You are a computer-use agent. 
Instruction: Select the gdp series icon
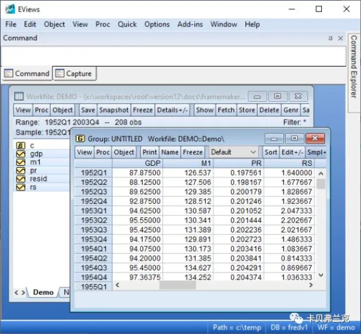tap(20, 154)
